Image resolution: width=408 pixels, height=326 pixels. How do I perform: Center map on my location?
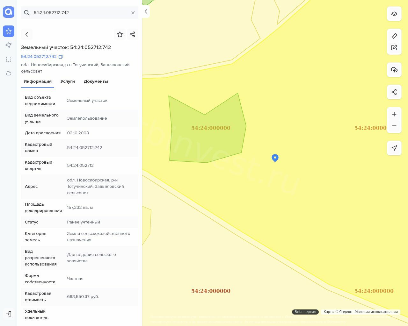point(394,148)
